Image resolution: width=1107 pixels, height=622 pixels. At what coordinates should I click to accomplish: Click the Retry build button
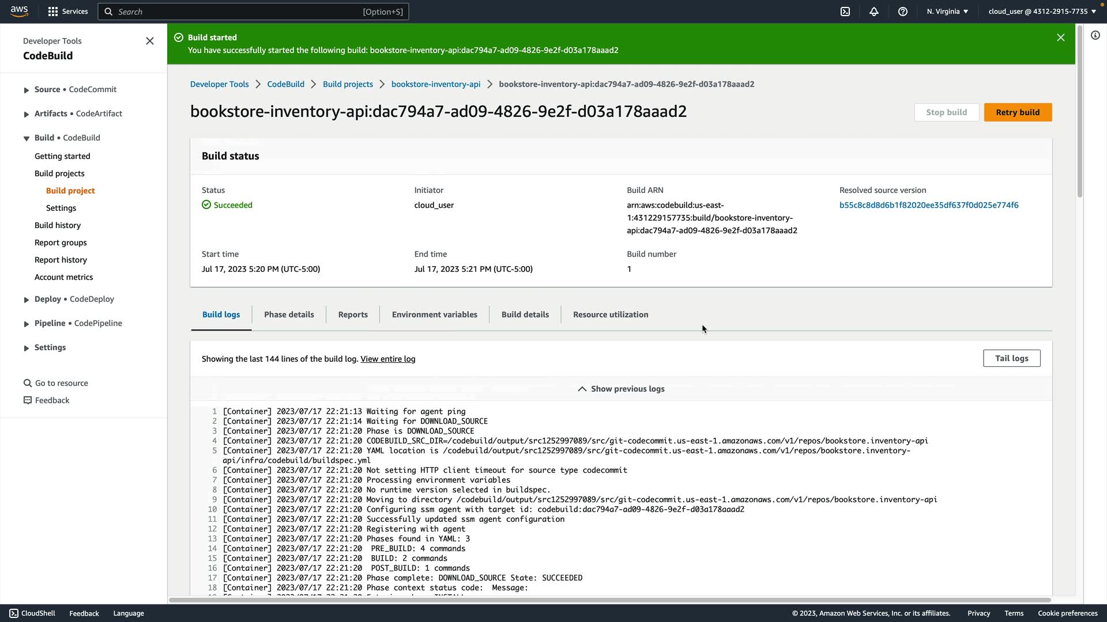(x=1018, y=112)
